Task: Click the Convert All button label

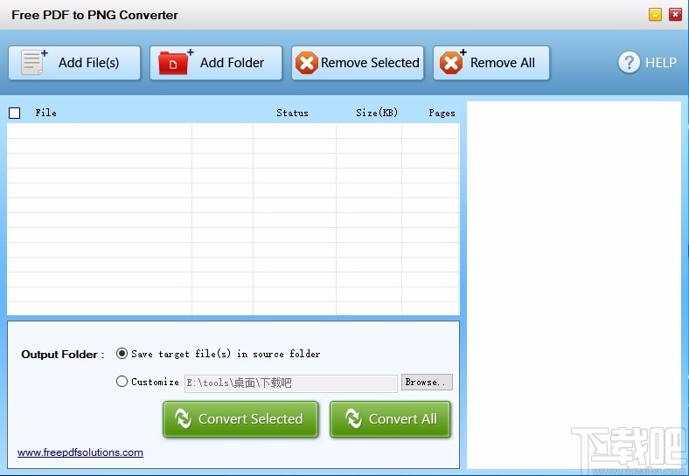Action: (x=403, y=419)
